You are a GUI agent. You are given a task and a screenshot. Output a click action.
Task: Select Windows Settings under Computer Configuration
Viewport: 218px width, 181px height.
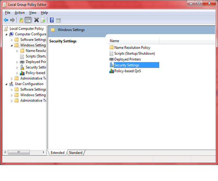click(x=33, y=45)
